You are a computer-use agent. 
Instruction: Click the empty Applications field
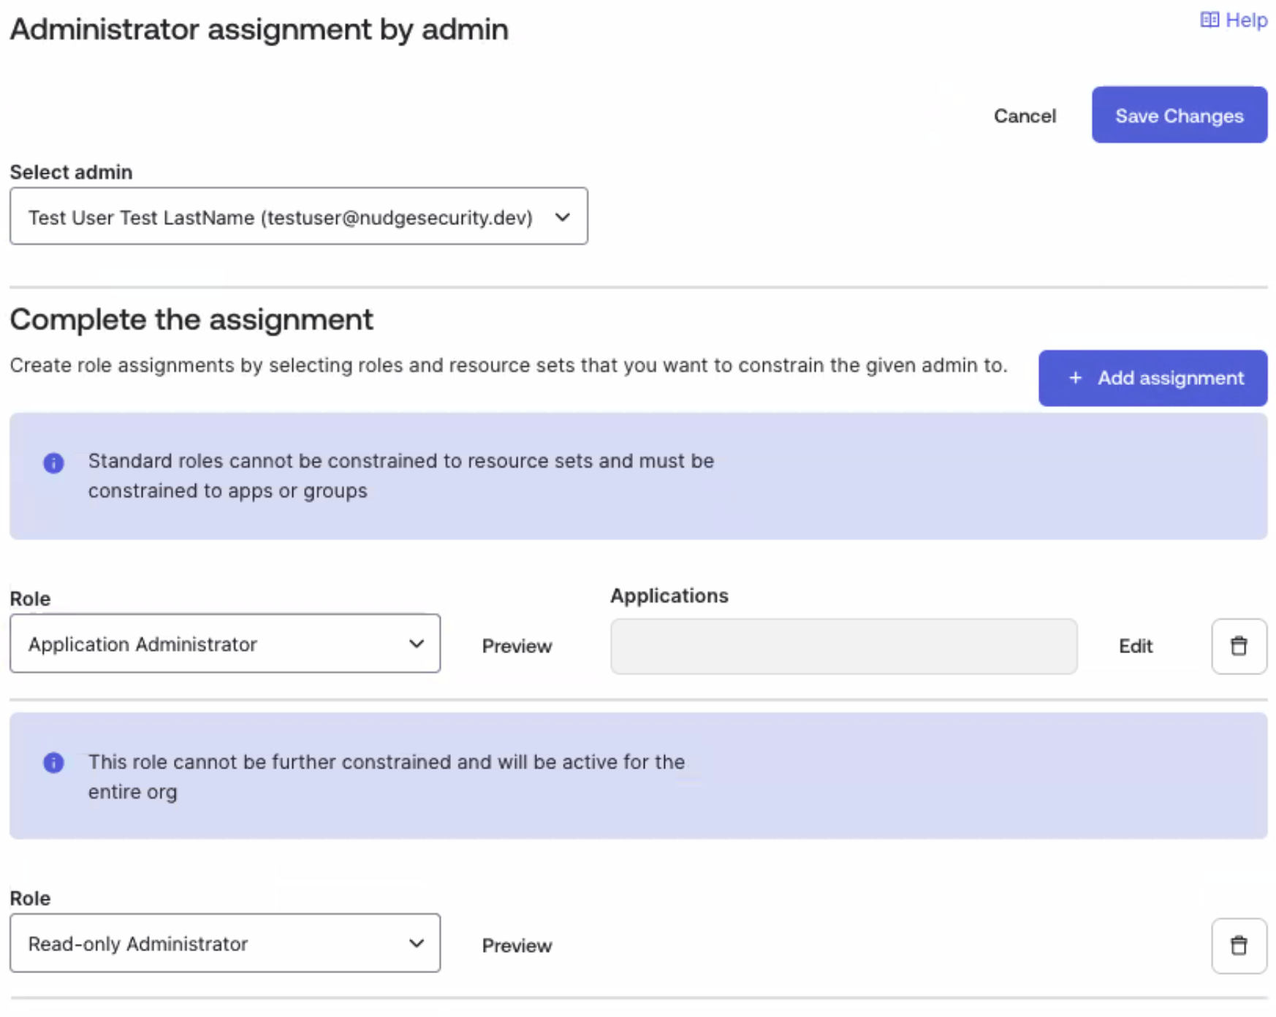(x=843, y=646)
